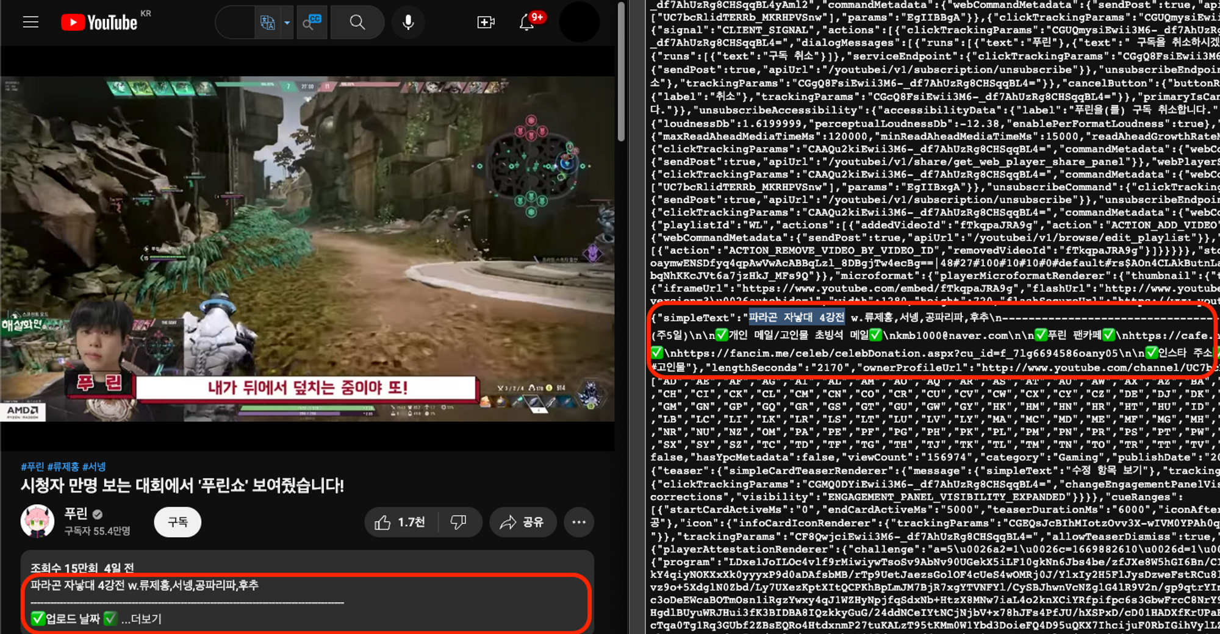Click the page vertical scrollbar
Screen dimensions: 1220x634
tap(621, 72)
